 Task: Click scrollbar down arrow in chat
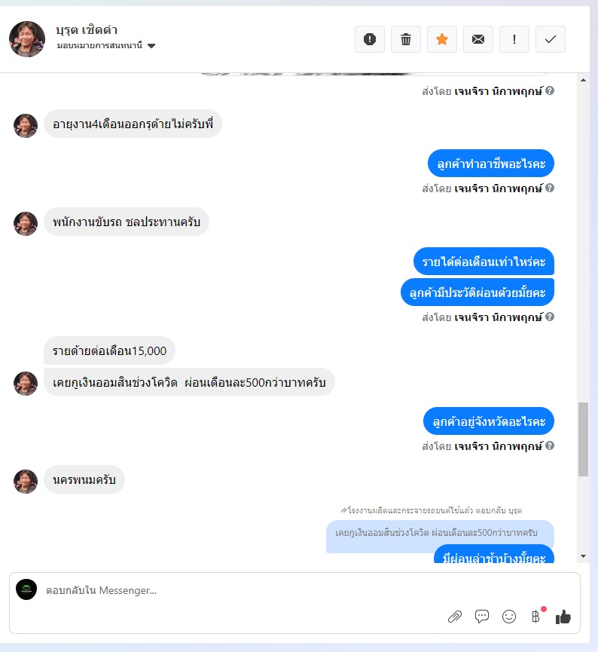(583, 556)
